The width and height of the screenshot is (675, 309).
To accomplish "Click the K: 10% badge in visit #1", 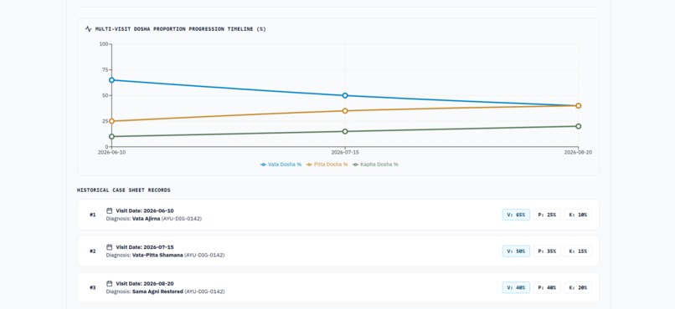I will pyautogui.click(x=578, y=215).
